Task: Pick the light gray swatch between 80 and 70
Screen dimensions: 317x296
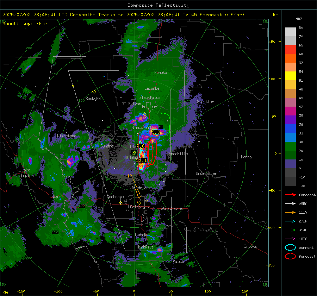Action: (x=290, y=32)
